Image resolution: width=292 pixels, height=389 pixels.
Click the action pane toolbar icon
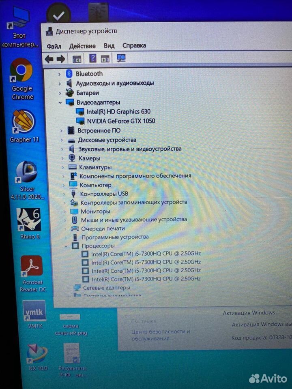105,59
